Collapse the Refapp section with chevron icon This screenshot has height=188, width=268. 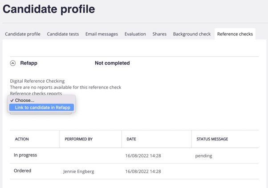pyautogui.click(x=13, y=63)
